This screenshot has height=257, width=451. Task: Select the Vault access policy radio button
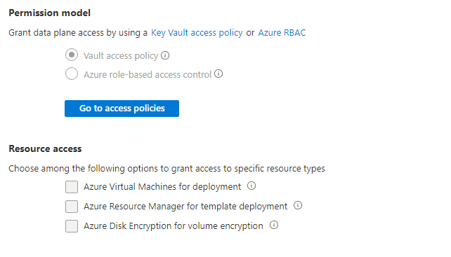72,55
